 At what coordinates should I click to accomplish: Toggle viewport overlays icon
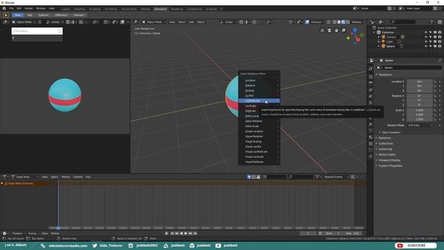[x=307, y=22]
